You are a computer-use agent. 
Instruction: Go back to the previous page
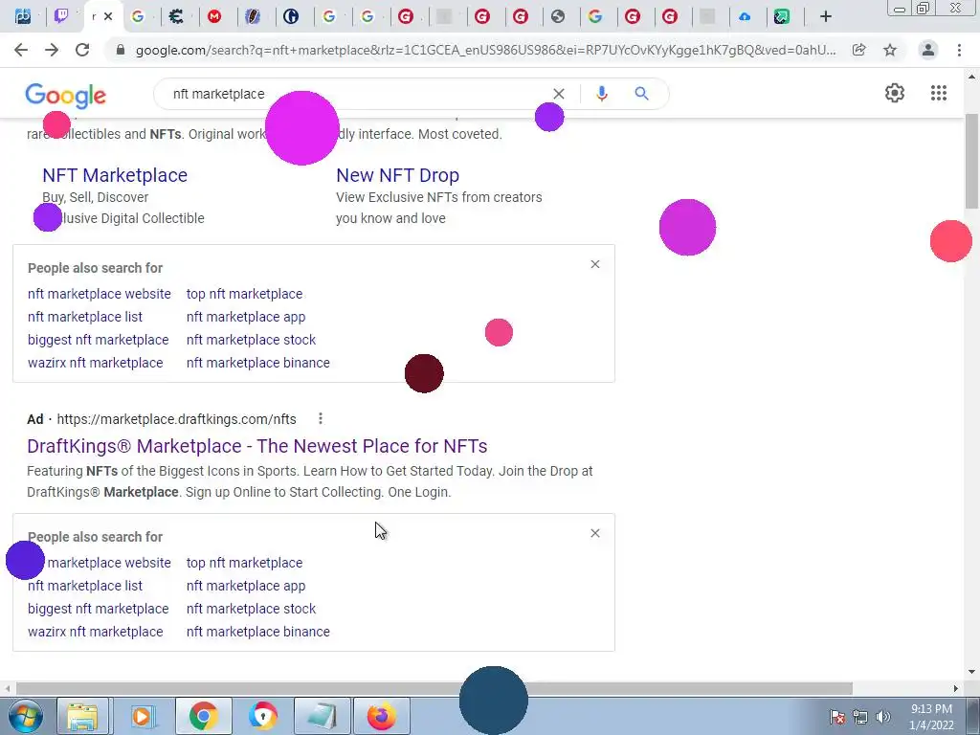pyautogui.click(x=21, y=50)
